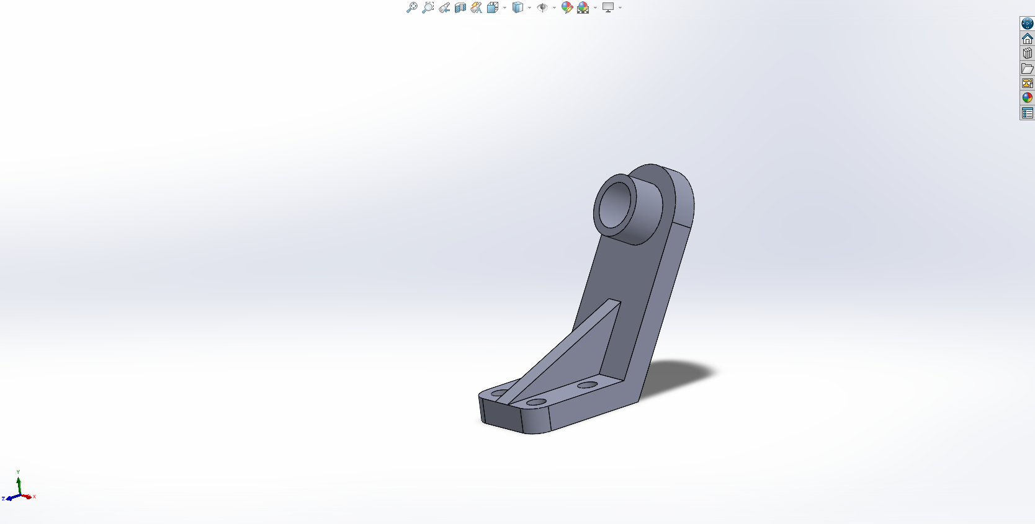The image size is (1035, 524).
Task: Return to the Previous View
Action: pos(444,7)
